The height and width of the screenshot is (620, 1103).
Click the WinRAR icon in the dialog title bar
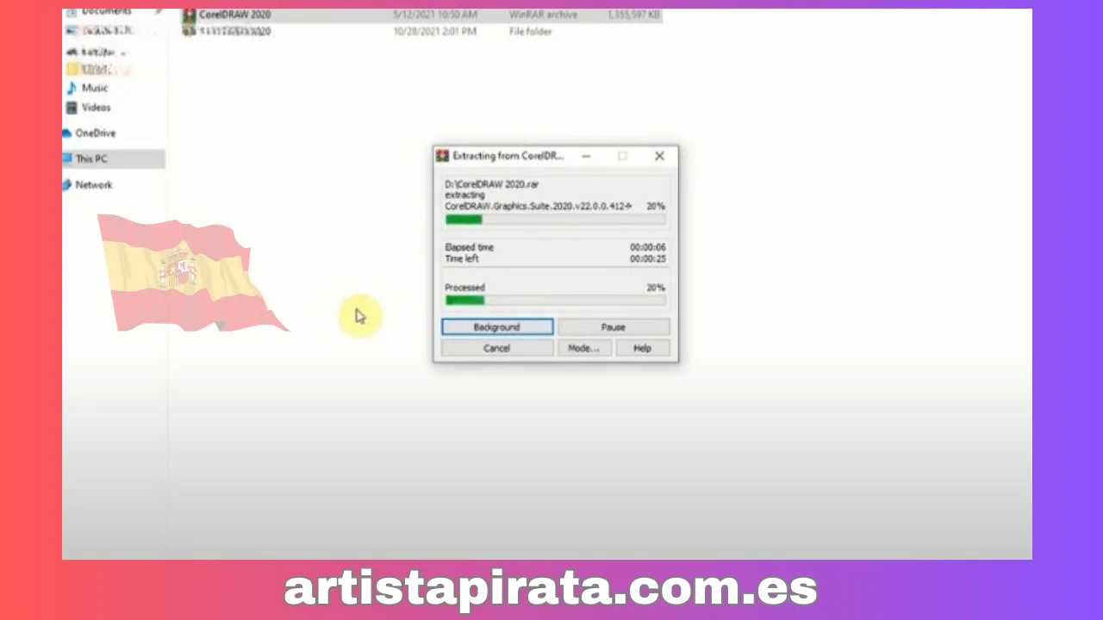(x=442, y=156)
